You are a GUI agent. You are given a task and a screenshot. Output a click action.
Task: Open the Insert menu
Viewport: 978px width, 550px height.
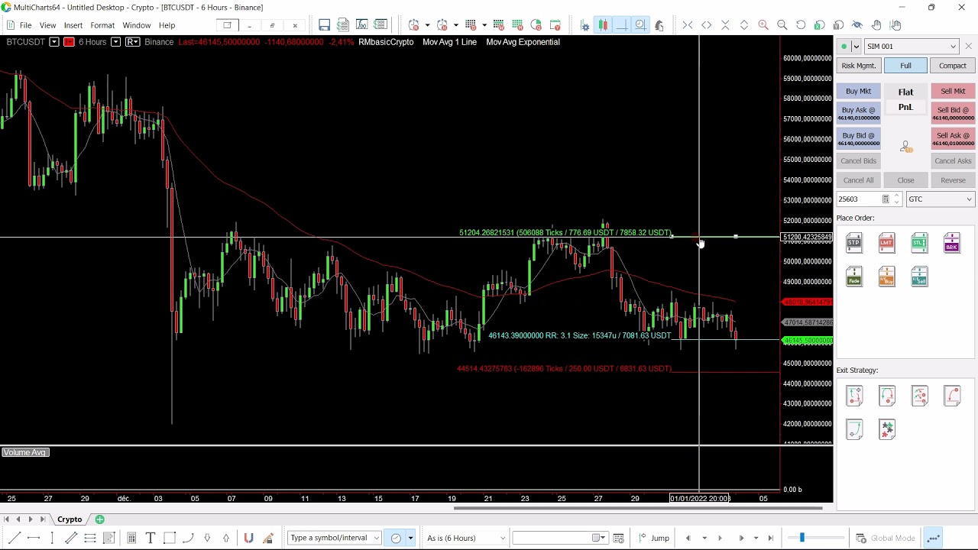73,25
